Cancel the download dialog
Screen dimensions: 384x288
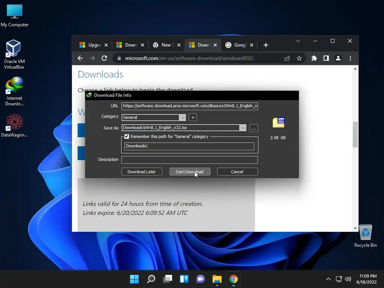pos(237,172)
